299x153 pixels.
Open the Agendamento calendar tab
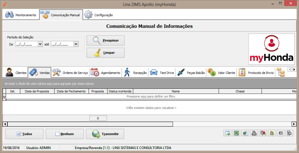pyautogui.click(x=105, y=73)
